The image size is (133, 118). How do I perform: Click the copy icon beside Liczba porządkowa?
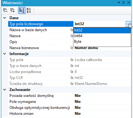(x=72, y=72)
